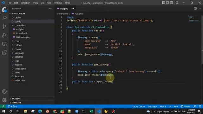Change the UTF-8 encoding in status bar
203x114 pixels.
click(163, 106)
